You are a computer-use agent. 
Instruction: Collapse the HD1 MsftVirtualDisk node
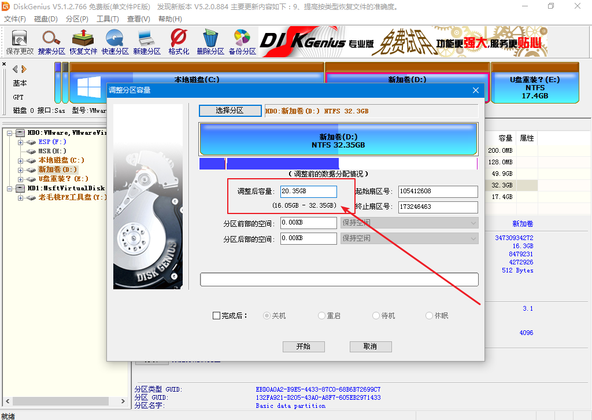pos(9,188)
